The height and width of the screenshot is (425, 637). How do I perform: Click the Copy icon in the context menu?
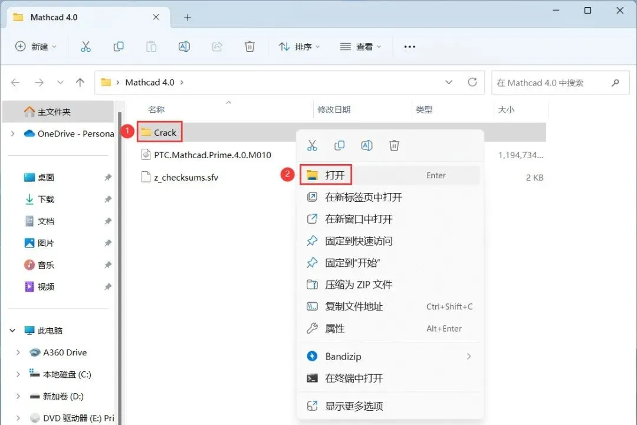pyautogui.click(x=339, y=146)
